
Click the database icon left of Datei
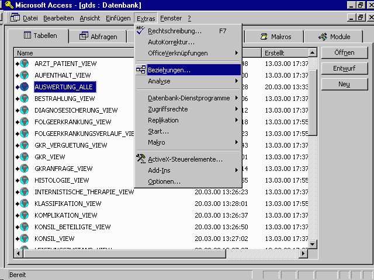coord(15,18)
